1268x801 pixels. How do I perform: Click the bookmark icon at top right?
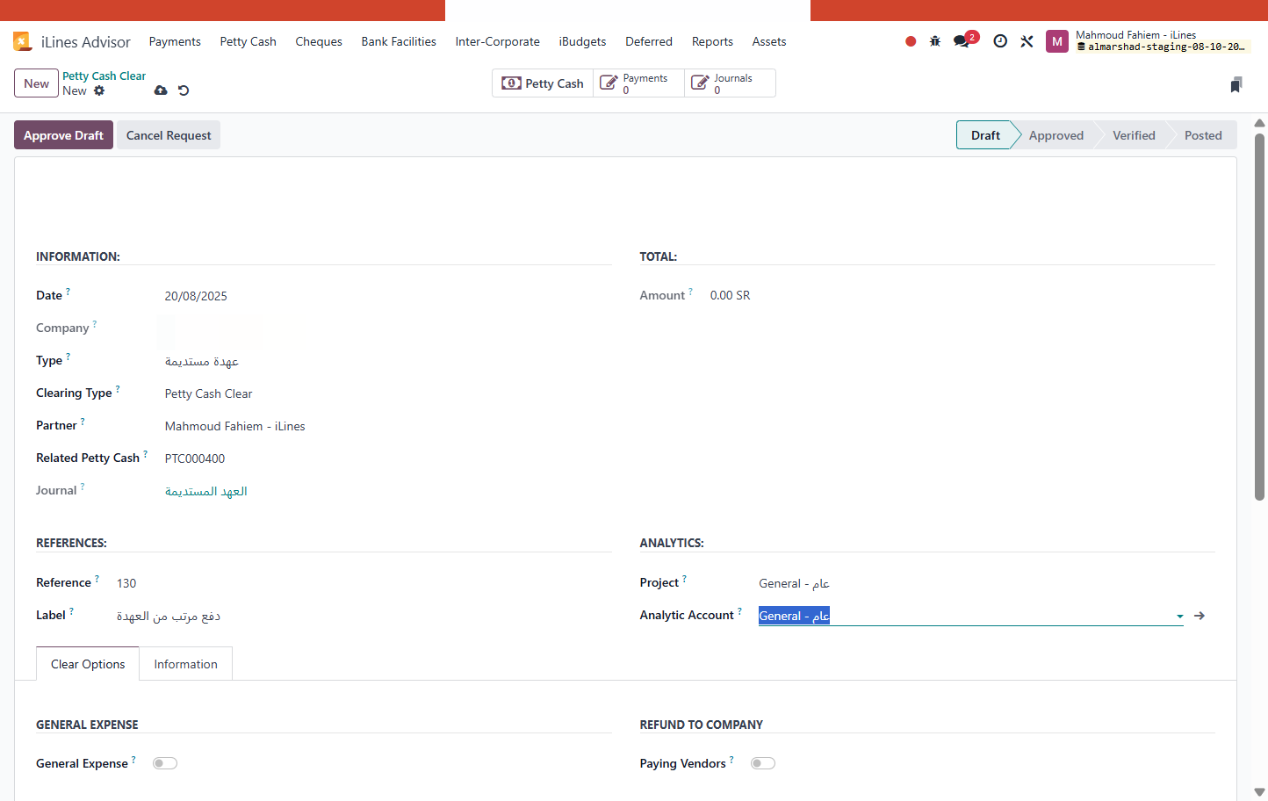(x=1236, y=84)
